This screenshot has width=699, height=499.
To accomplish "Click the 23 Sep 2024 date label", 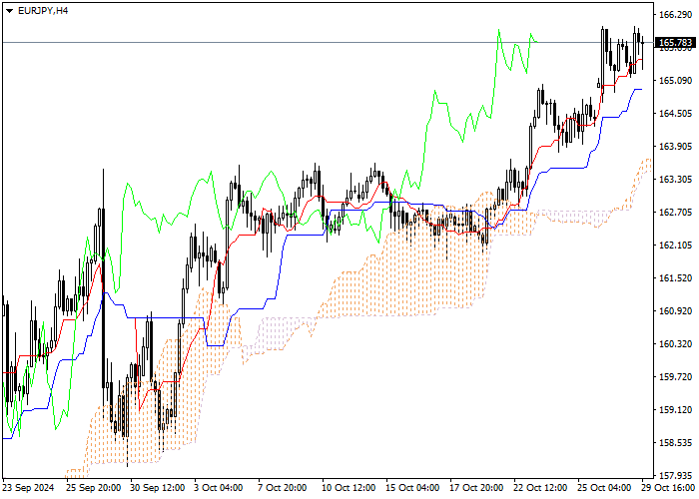I will (29, 488).
